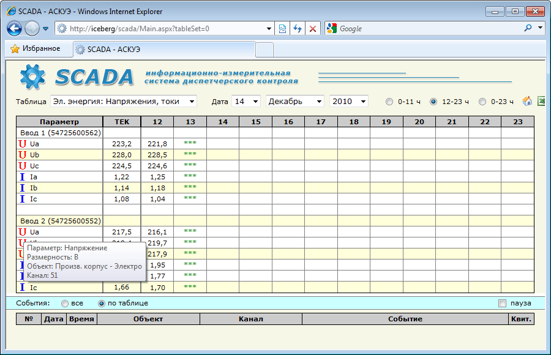This screenshot has height=355, width=551.
Task: Open the Таблица selection dropdown
Action: pyautogui.click(x=123, y=102)
